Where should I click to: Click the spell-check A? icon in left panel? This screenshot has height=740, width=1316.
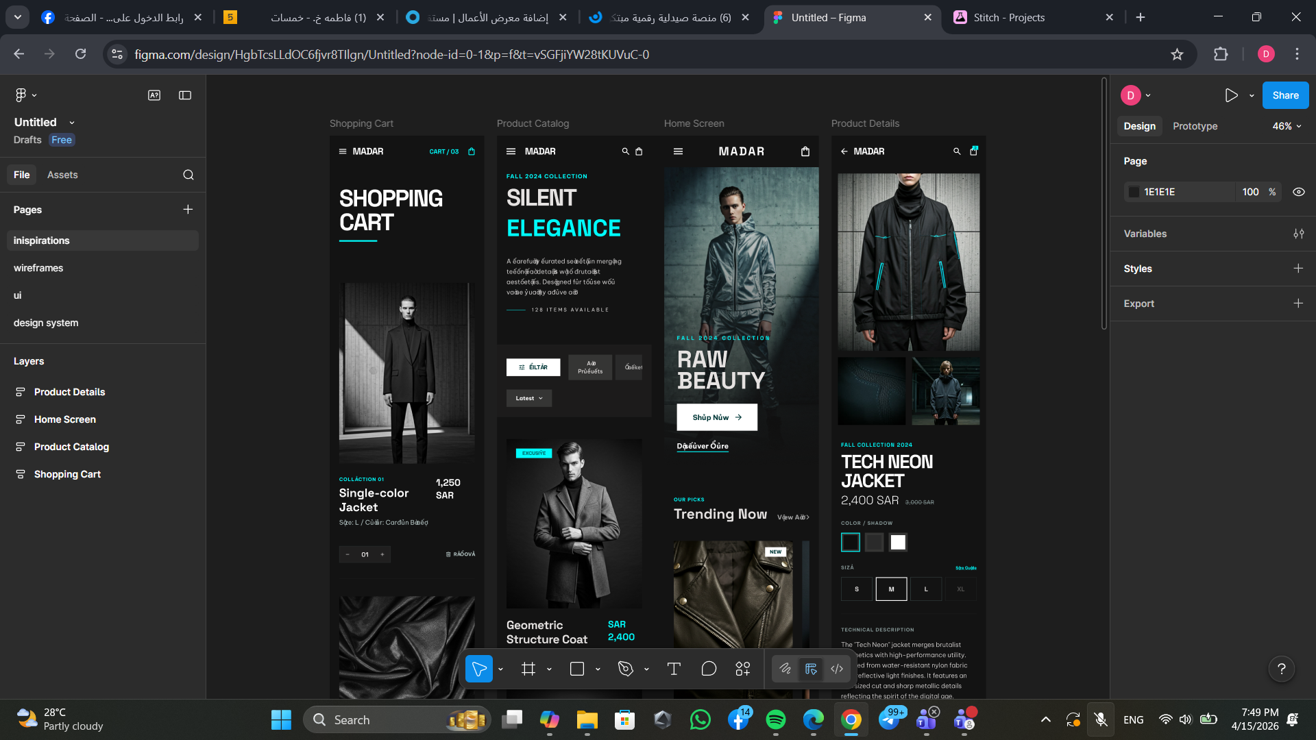point(154,95)
